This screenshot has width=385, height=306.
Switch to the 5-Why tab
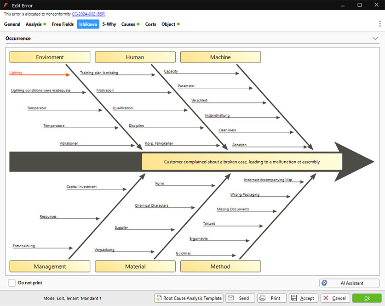click(x=109, y=24)
